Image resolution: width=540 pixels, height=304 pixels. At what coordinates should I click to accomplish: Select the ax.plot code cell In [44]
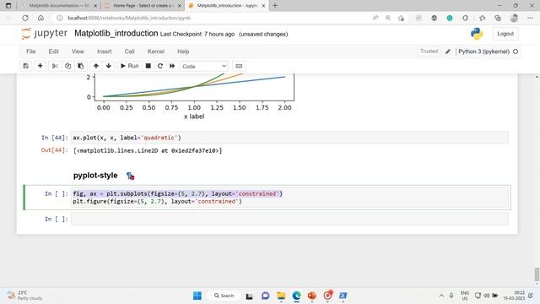pyautogui.click(x=289, y=138)
